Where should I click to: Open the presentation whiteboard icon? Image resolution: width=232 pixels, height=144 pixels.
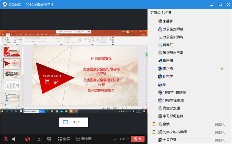click(49, 139)
